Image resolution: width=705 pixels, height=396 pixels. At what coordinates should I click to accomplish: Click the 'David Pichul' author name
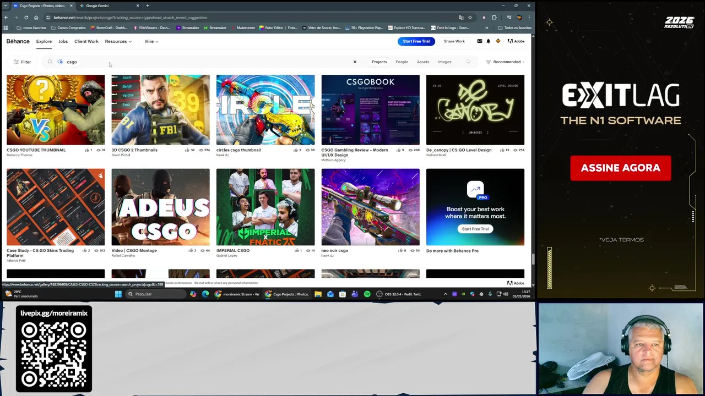coord(121,155)
